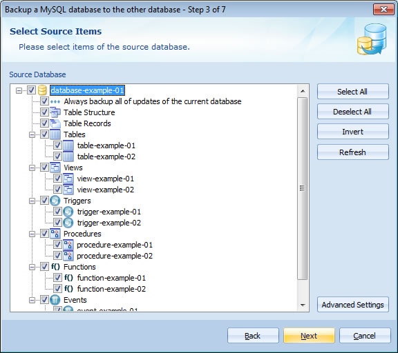Image resolution: width=398 pixels, height=353 pixels.
Task: Click the vertical scrollbar thumb
Action: pyautogui.click(x=303, y=188)
